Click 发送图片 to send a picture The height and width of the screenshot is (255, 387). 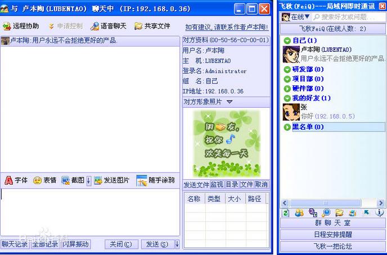pos(111,180)
